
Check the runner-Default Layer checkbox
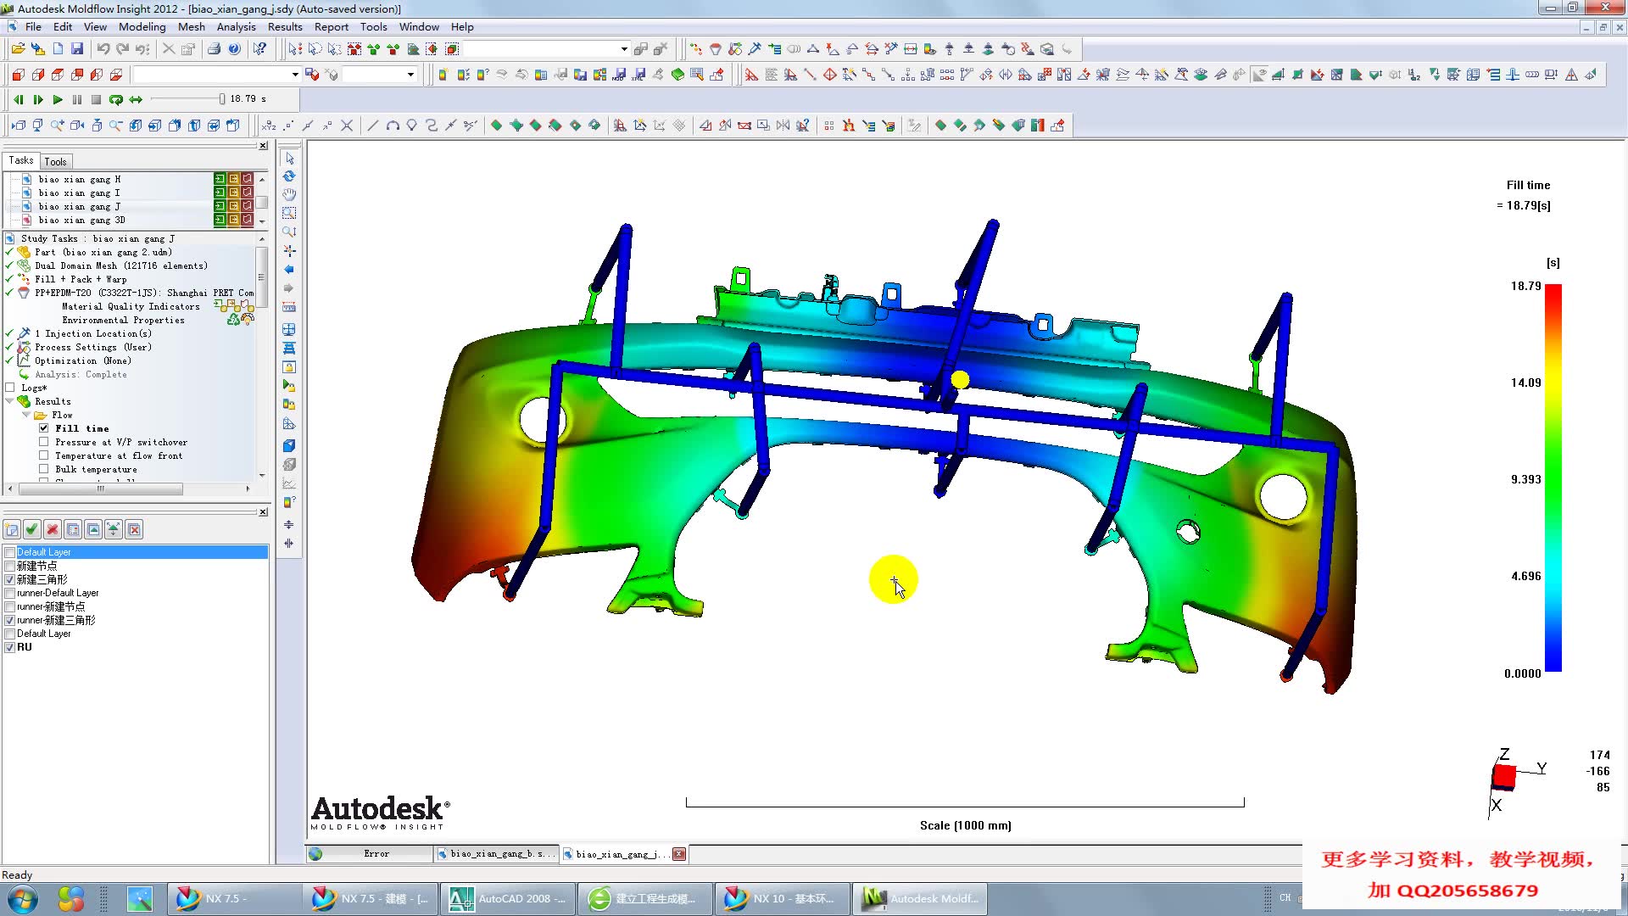click(10, 593)
